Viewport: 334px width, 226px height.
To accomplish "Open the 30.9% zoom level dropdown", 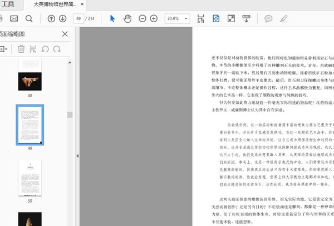I will pos(177,19).
